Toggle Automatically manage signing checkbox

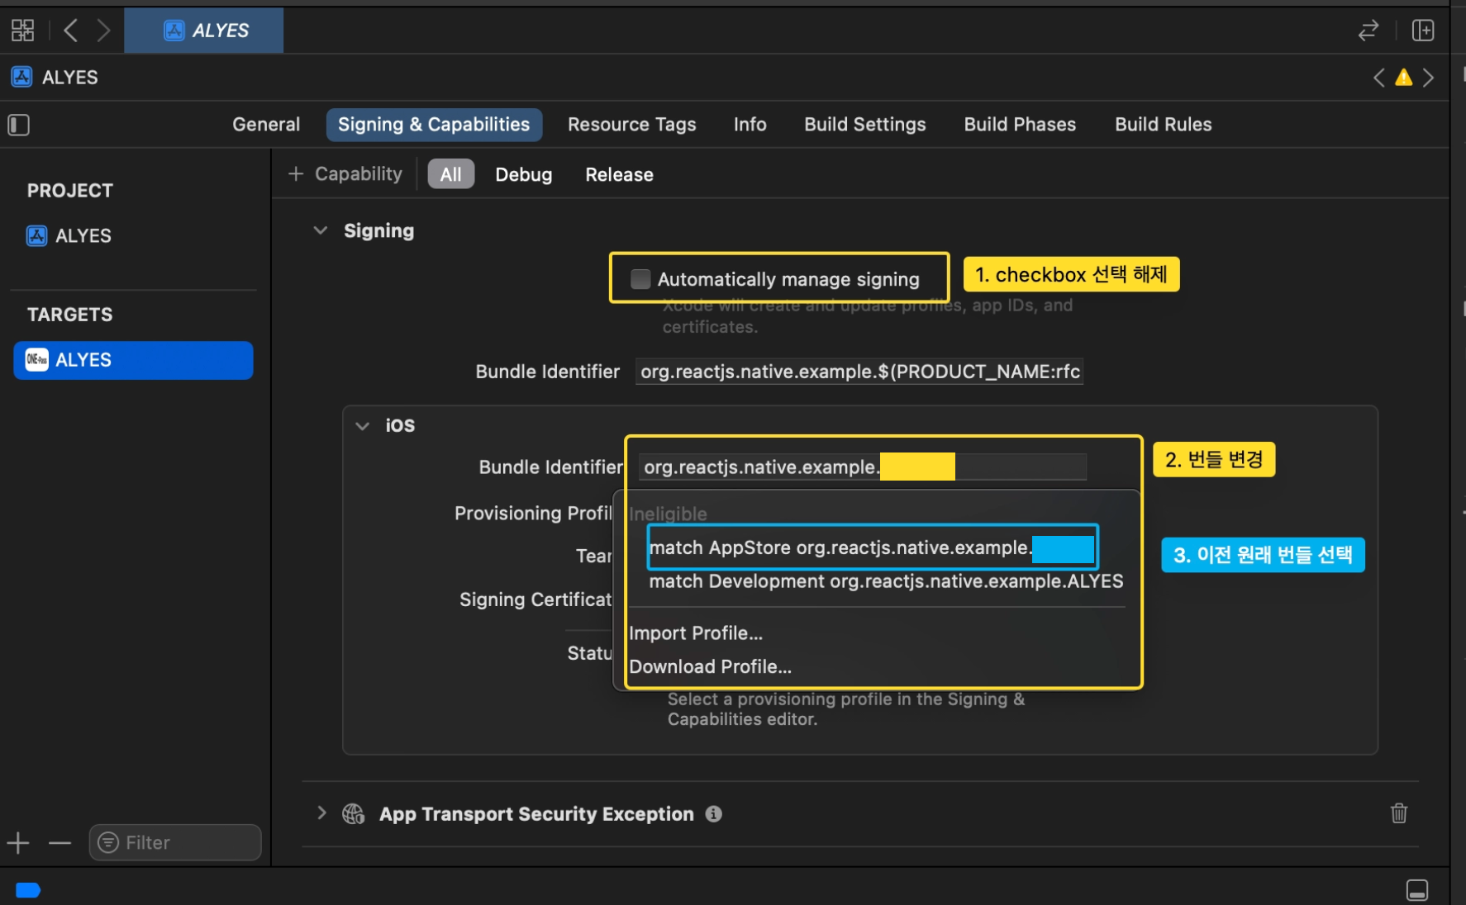[640, 279]
